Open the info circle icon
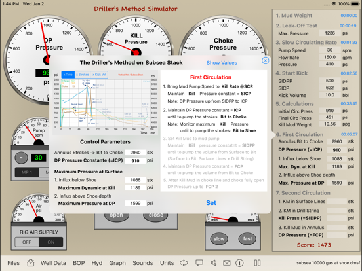Screen dimensions: 362x271 coord(239,263)
